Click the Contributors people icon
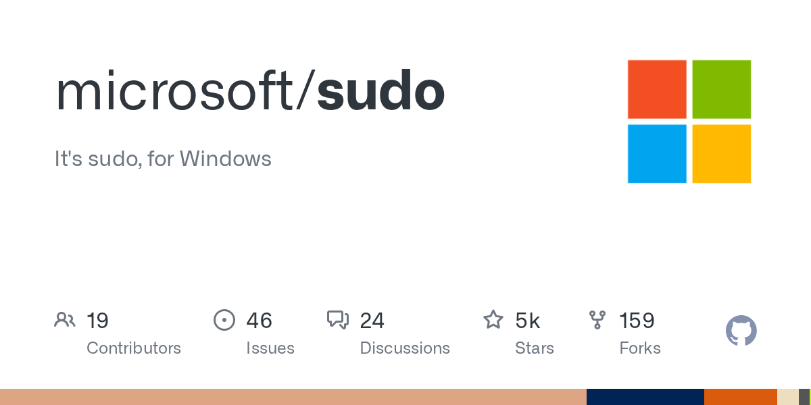Viewport: 811px width, 405px height. 65,320
